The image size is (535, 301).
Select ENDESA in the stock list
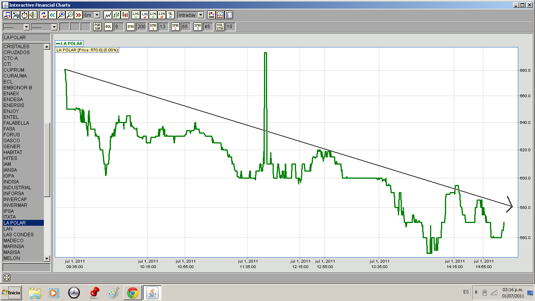(23, 100)
